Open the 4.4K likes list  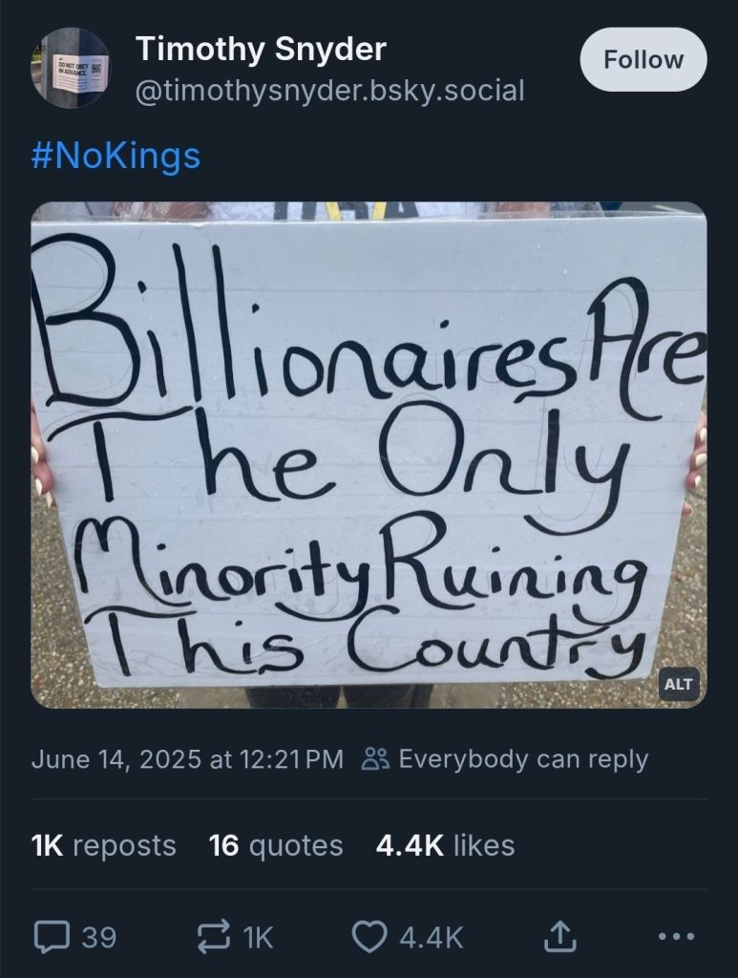(x=445, y=845)
